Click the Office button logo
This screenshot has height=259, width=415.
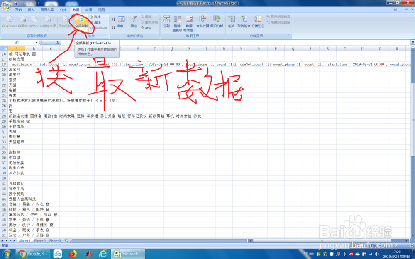tap(5, 5)
